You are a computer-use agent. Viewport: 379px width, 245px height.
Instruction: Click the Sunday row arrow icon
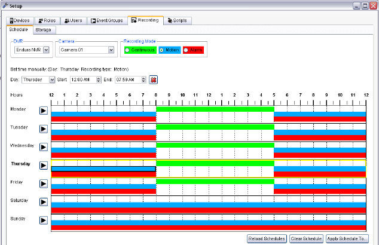pos(44,220)
